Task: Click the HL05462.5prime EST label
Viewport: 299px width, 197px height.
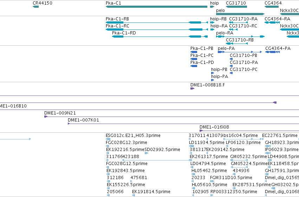Action: tap(209, 171)
